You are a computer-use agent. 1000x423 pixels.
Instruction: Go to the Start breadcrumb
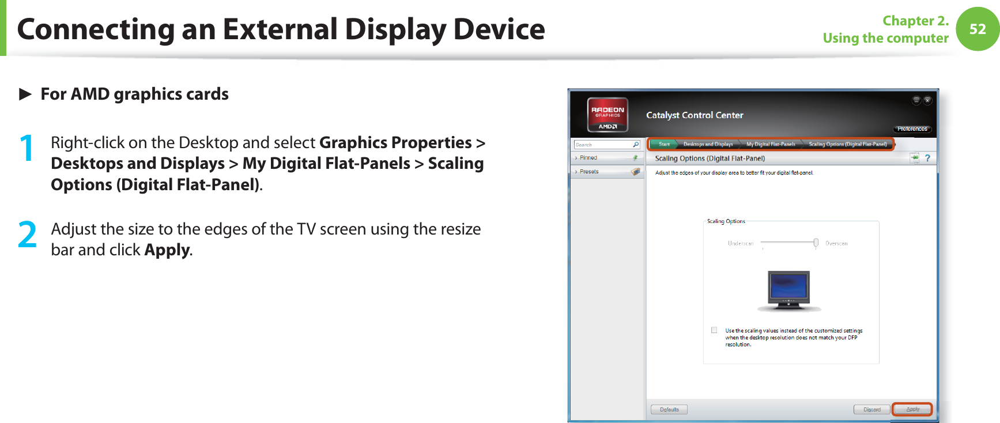(664, 144)
